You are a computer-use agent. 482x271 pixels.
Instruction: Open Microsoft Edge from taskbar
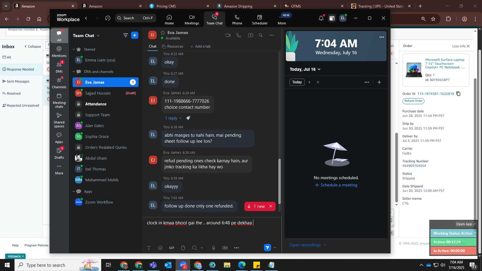pyautogui.click(x=242, y=265)
